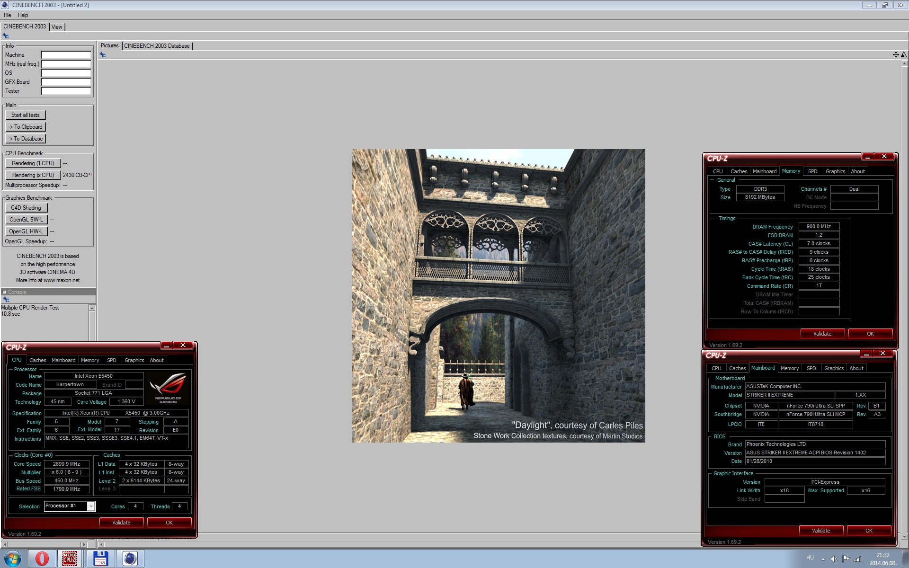The width and height of the screenshot is (909, 568).
Task: Click the rendered Daylight image
Action: [x=498, y=296]
